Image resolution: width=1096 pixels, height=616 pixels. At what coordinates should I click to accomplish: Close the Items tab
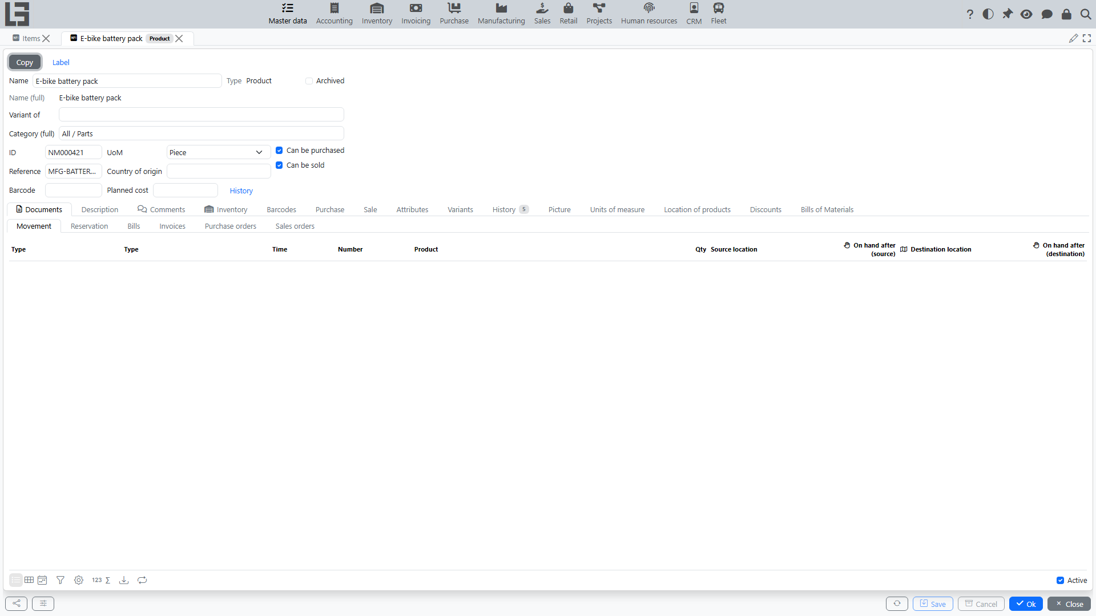pos(46,38)
